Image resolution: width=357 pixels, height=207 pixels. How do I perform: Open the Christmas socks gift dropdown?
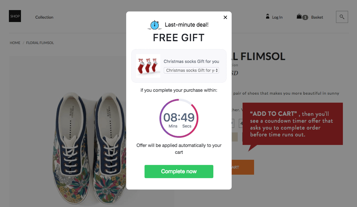(x=191, y=70)
